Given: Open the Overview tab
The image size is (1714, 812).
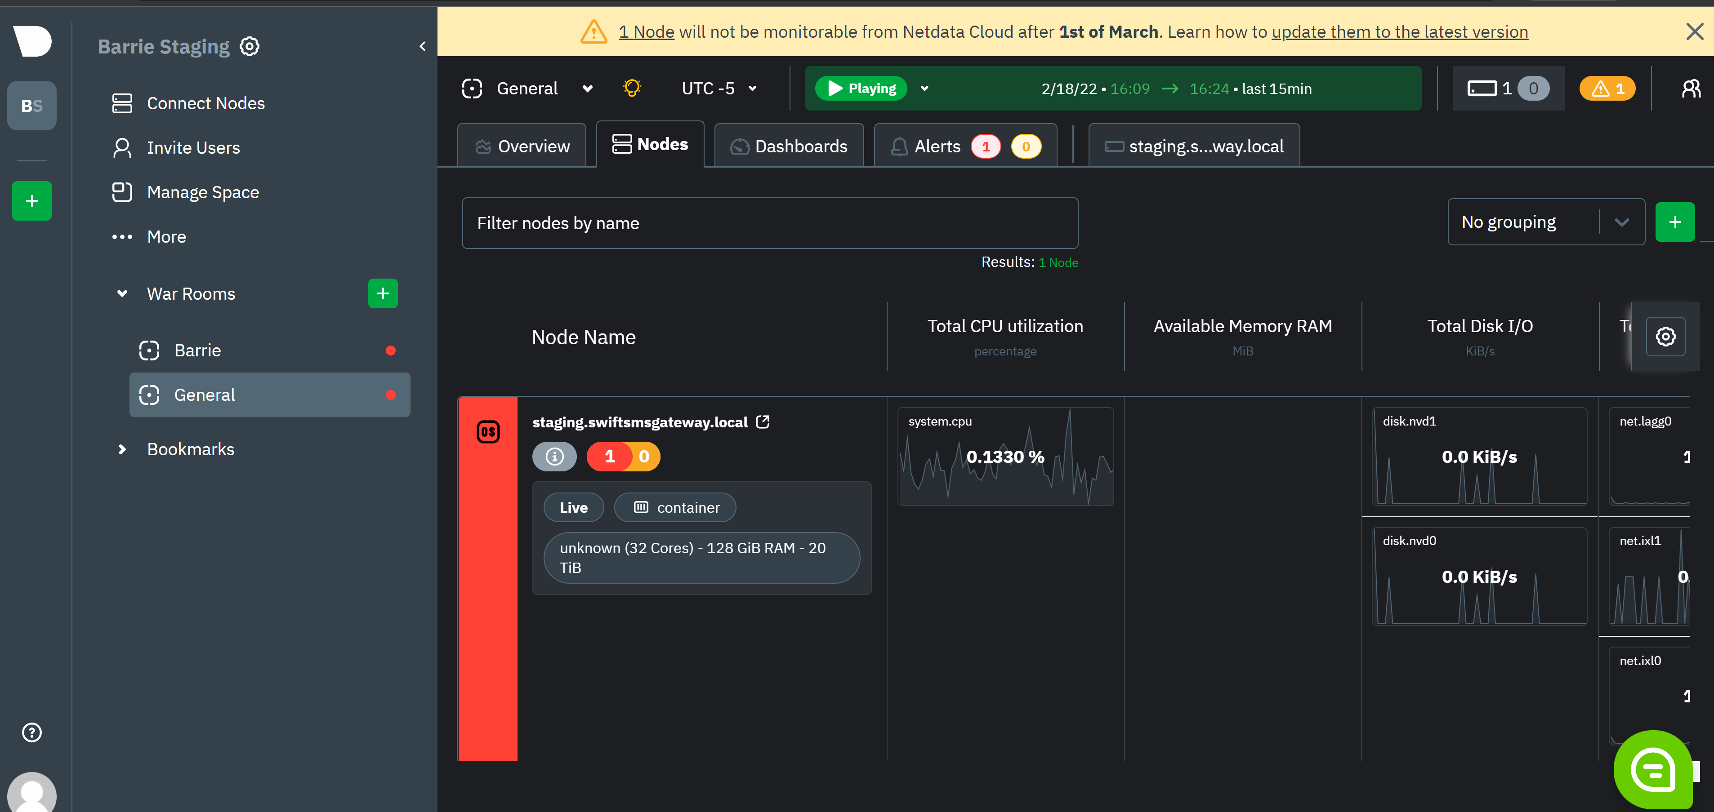Looking at the screenshot, I should click(522, 146).
